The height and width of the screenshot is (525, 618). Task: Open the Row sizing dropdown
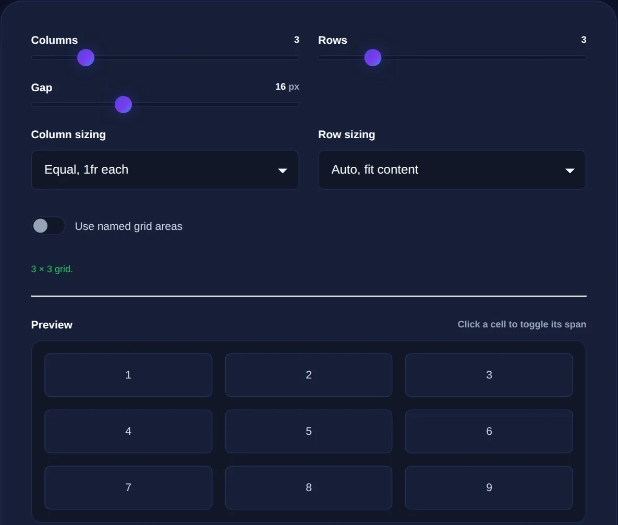pos(452,170)
